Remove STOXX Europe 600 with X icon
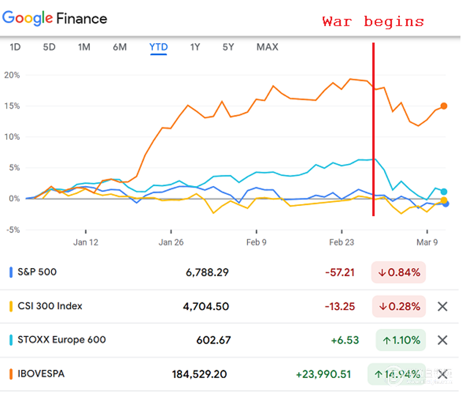The width and height of the screenshot is (461, 395). [442, 340]
